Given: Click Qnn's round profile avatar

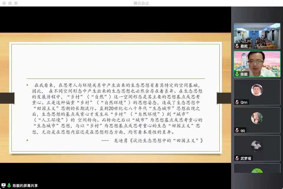Looking at the screenshot, I should point(257,90).
